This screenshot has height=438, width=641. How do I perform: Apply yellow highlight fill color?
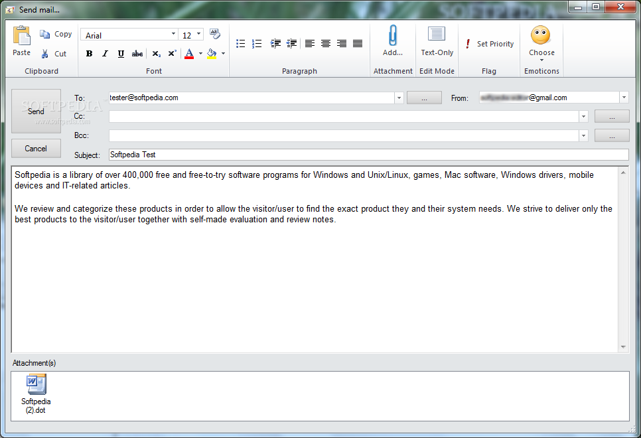point(212,54)
